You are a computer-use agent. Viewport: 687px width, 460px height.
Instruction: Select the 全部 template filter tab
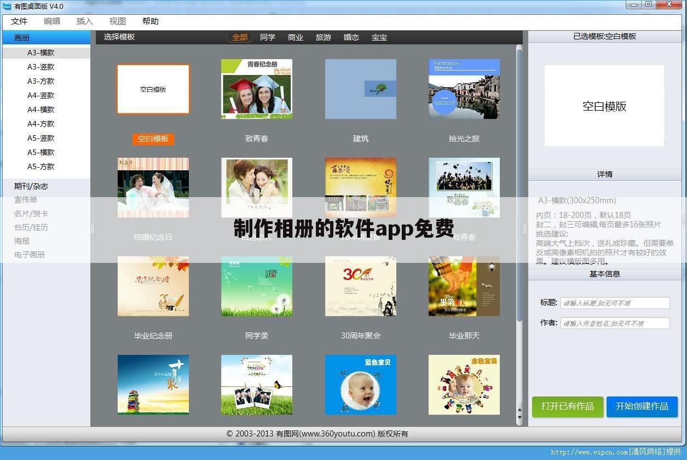(240, 37)
